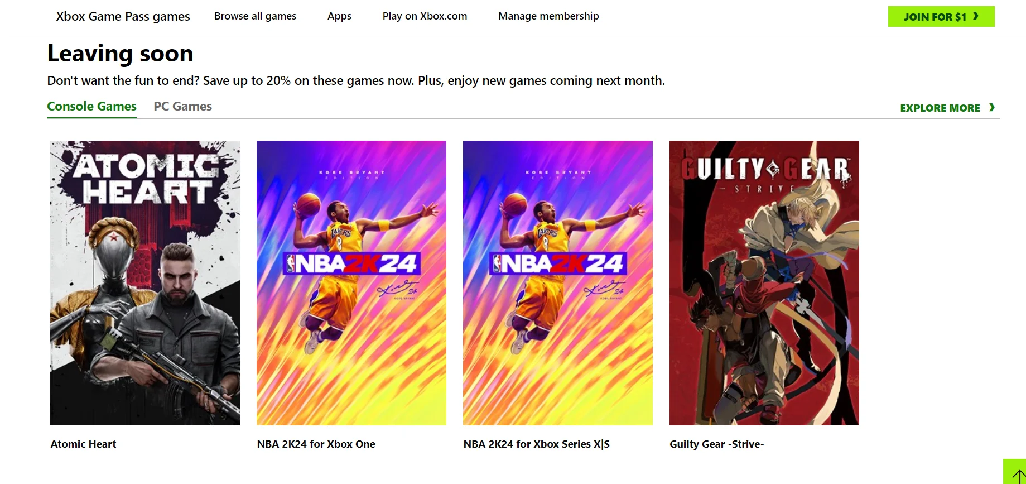Click the JOIN FOR $1 button

[x=941, y=16]
